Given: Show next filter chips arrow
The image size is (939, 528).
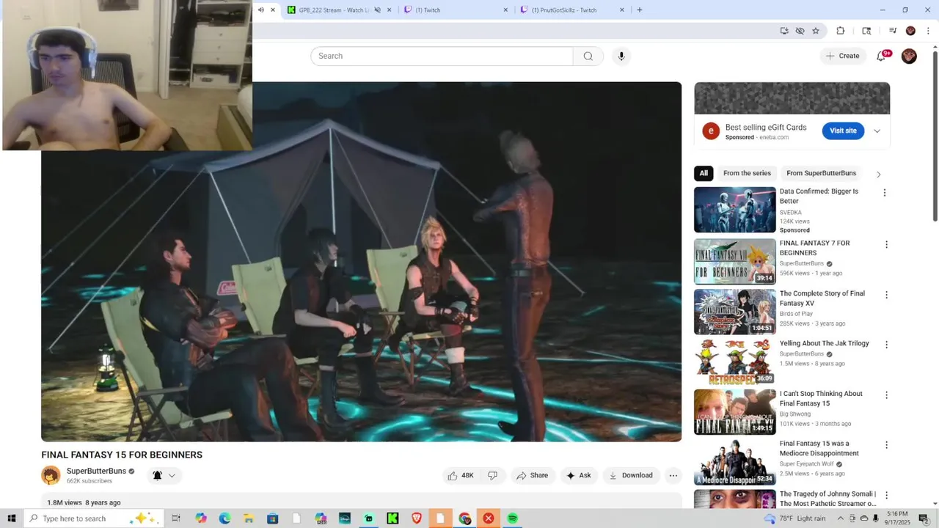Looking at the screenshot, I should [878, 174].
